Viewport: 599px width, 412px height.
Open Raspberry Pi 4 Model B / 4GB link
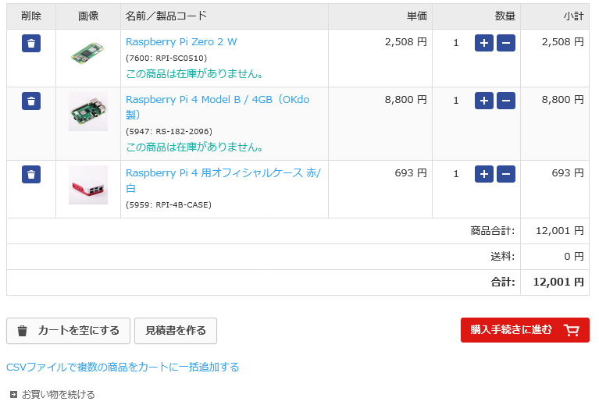tap(217, 100)
